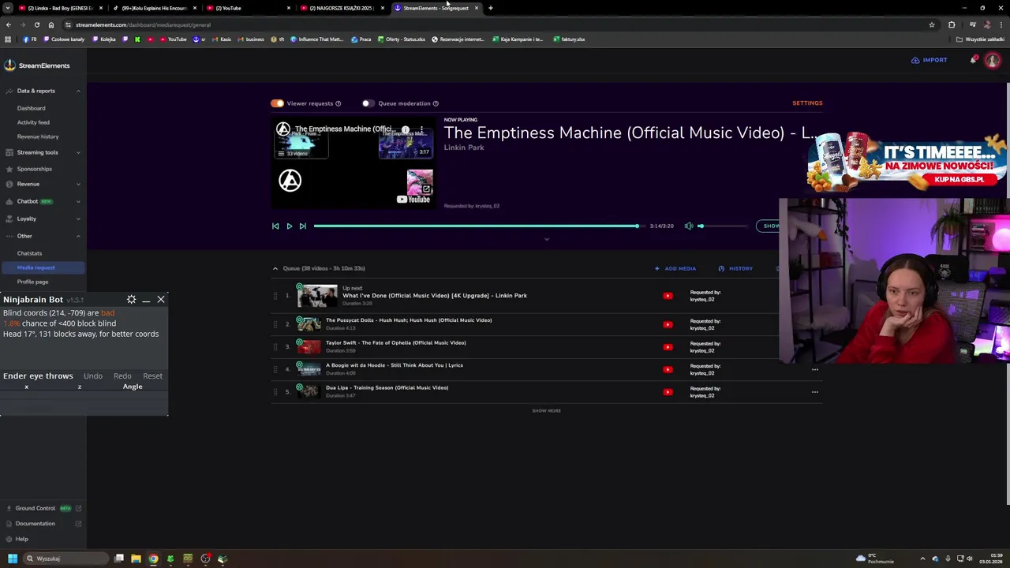
Task: Click the Pussycat Dolls Hush Hush title
Action: (409, 320)
